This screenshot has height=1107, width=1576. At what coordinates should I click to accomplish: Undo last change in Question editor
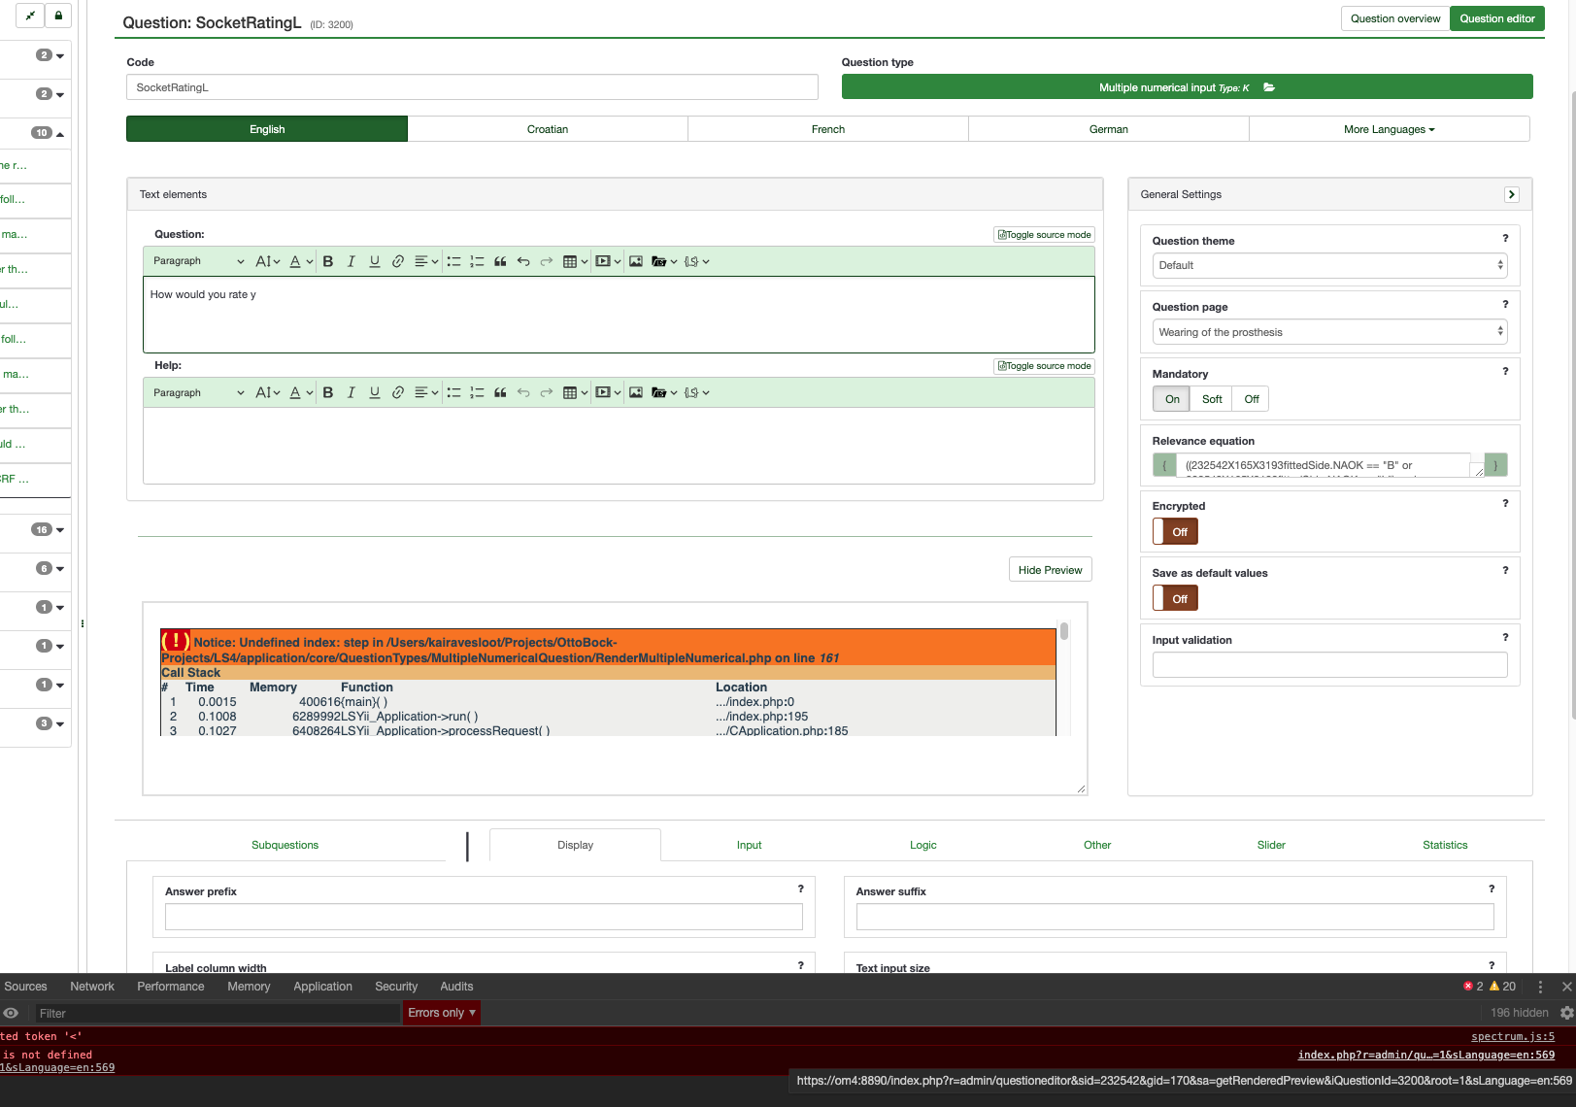[523, 261]
